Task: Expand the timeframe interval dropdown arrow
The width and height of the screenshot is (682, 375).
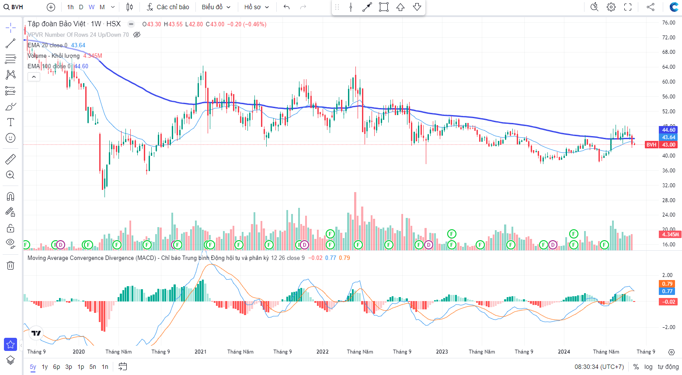Action: (113, 7)
